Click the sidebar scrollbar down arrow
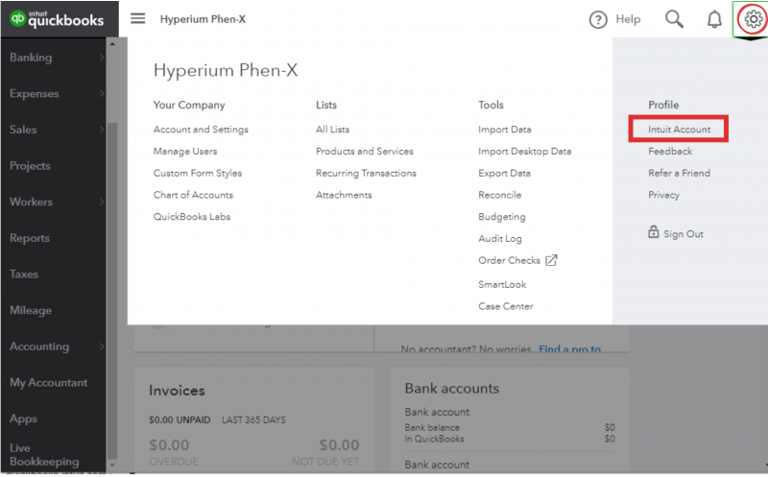 (x=112, y=465)
